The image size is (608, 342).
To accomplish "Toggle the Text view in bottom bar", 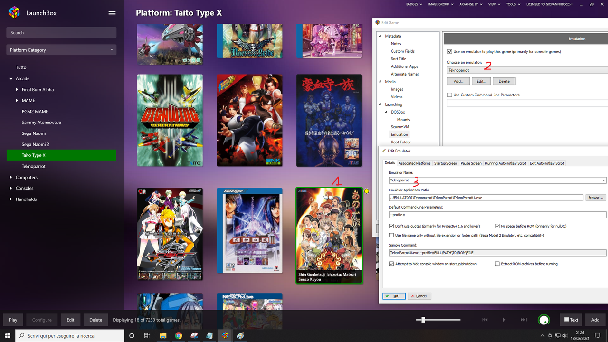I will [571, 320].
